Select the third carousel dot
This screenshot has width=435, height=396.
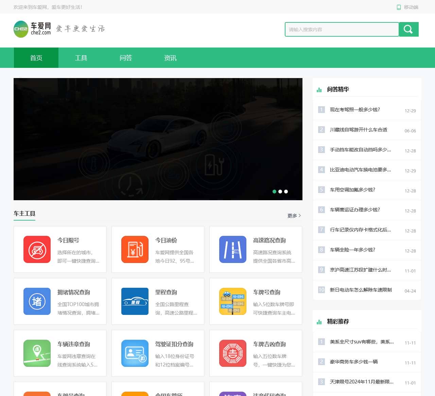pos(286,191)
